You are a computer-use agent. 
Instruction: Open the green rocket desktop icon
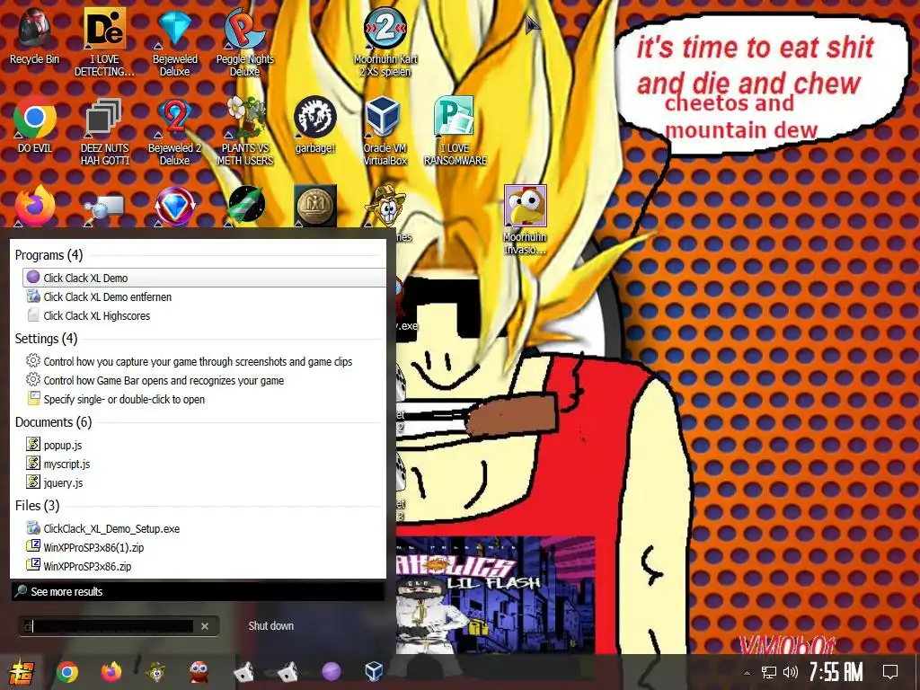[x=246, y=206]
